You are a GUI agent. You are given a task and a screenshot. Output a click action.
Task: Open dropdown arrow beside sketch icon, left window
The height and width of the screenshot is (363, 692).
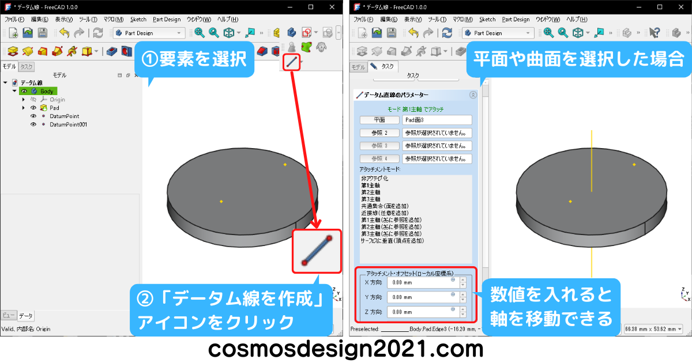316,33
